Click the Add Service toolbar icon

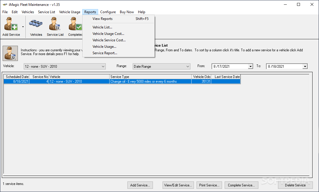(x=11, y=26)
